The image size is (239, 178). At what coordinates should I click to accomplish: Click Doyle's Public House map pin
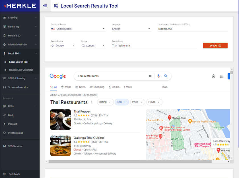[x=190, y=121]
